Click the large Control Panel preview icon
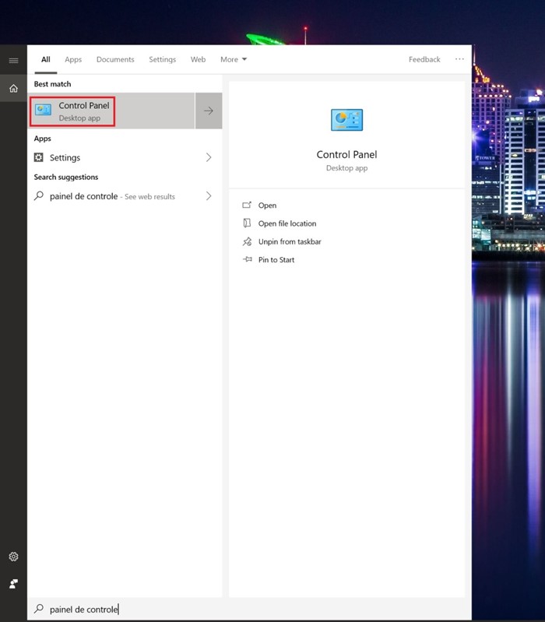The image size is (545, 622). tap(346, 120)
